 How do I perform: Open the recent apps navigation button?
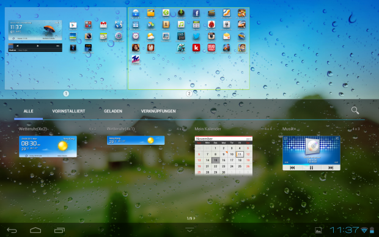click(59, 230)
